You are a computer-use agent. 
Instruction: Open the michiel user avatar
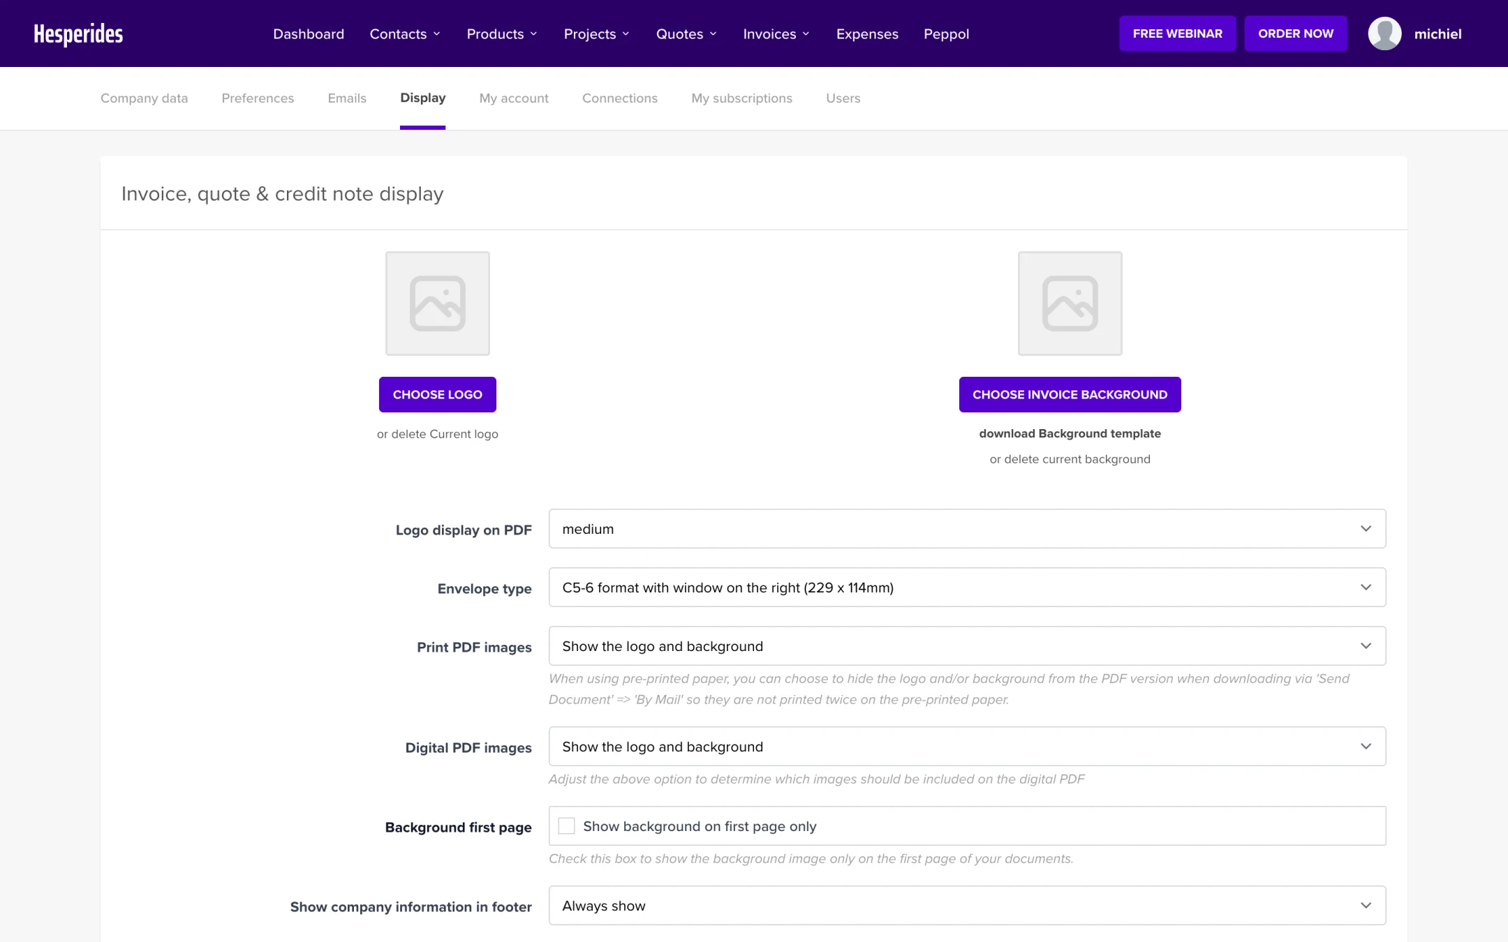[1384, 33]
